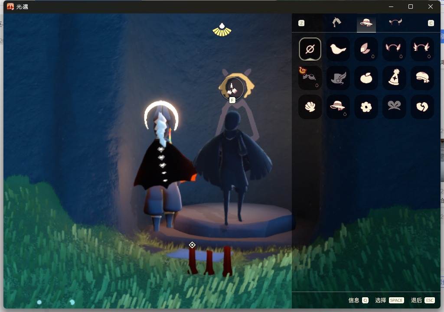Click the 光遇 app icon in title bar
444x312 pixels.
(10, 6)
